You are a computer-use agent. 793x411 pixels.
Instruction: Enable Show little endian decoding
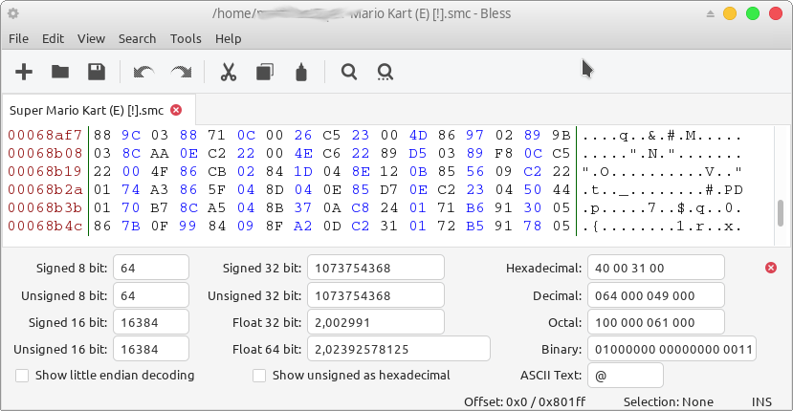click(x=23, y=375)
